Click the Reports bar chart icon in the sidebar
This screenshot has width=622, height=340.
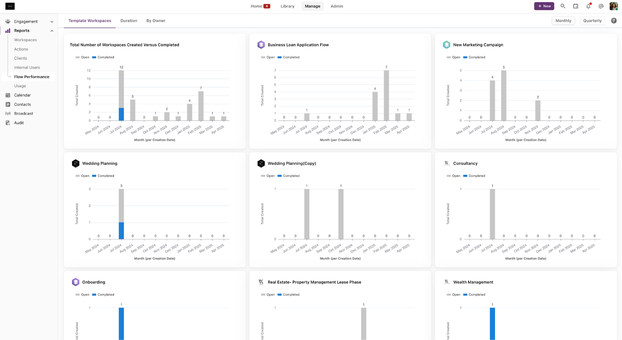tap(8, 31)
